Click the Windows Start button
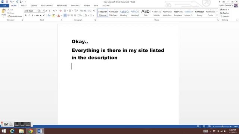This screenshot has height=134, width=239. pos(4,131)
